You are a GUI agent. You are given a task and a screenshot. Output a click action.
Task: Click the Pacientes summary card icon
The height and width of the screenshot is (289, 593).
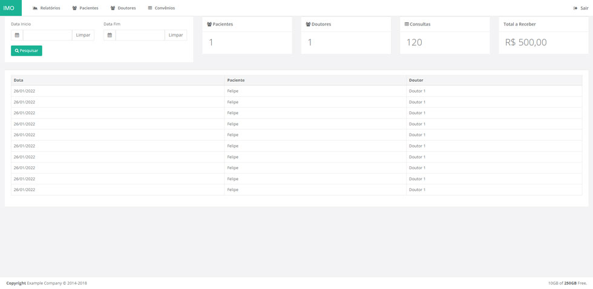pos(209,24)
